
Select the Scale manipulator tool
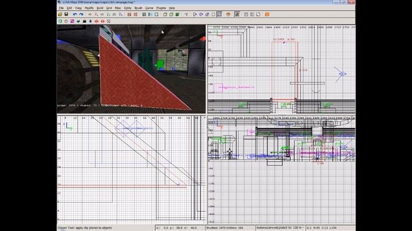(207, 14)
